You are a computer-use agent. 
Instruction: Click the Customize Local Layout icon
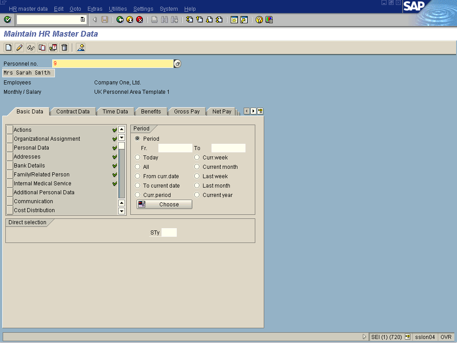point(269,20)
